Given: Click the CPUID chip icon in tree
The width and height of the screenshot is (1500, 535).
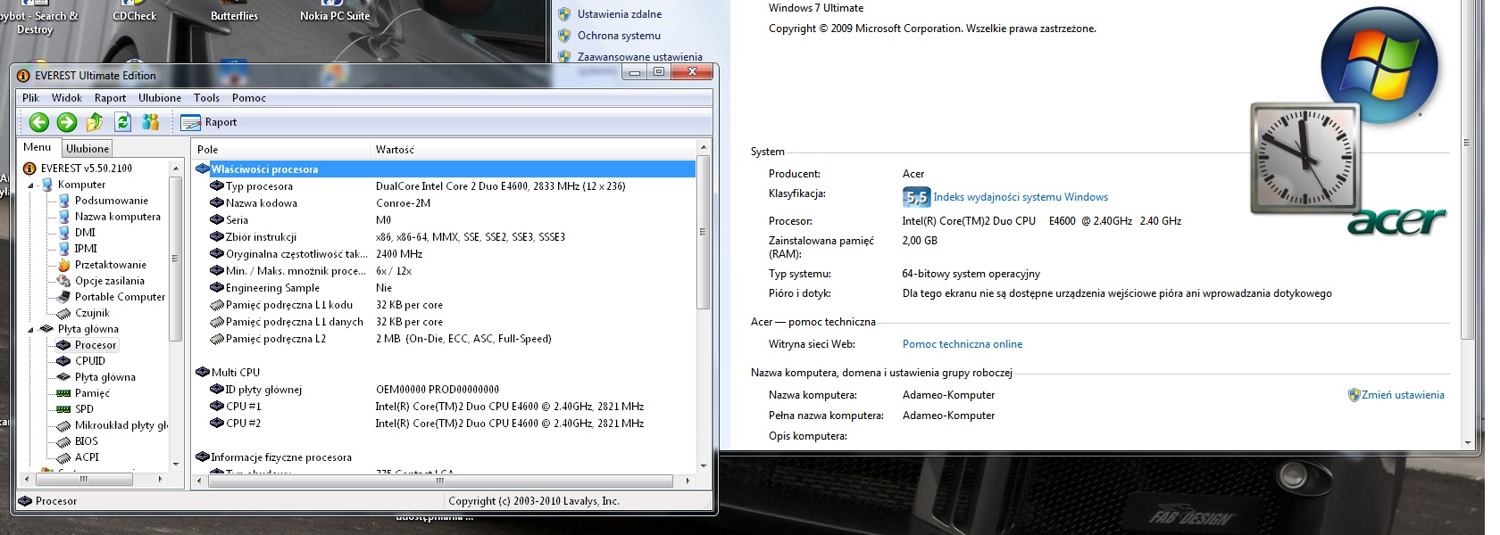Looking at the screenshot, I should [63, 361].
